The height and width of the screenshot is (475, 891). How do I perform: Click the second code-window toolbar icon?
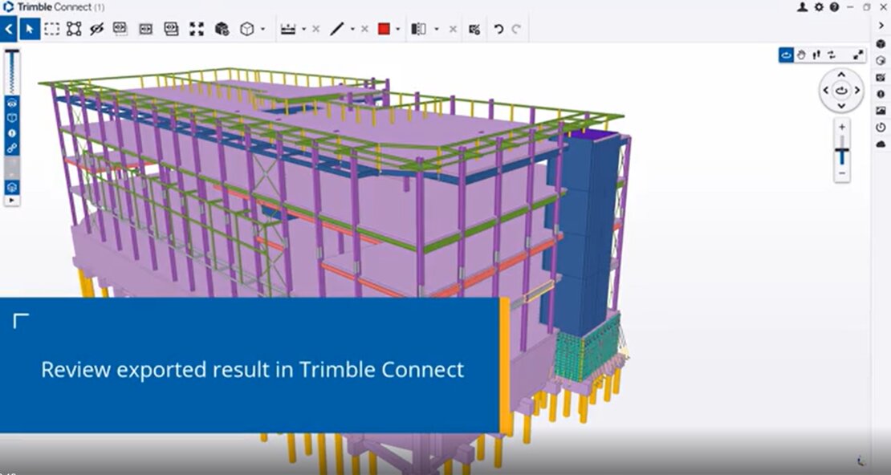pyautogui.click(x=145, y=29)
